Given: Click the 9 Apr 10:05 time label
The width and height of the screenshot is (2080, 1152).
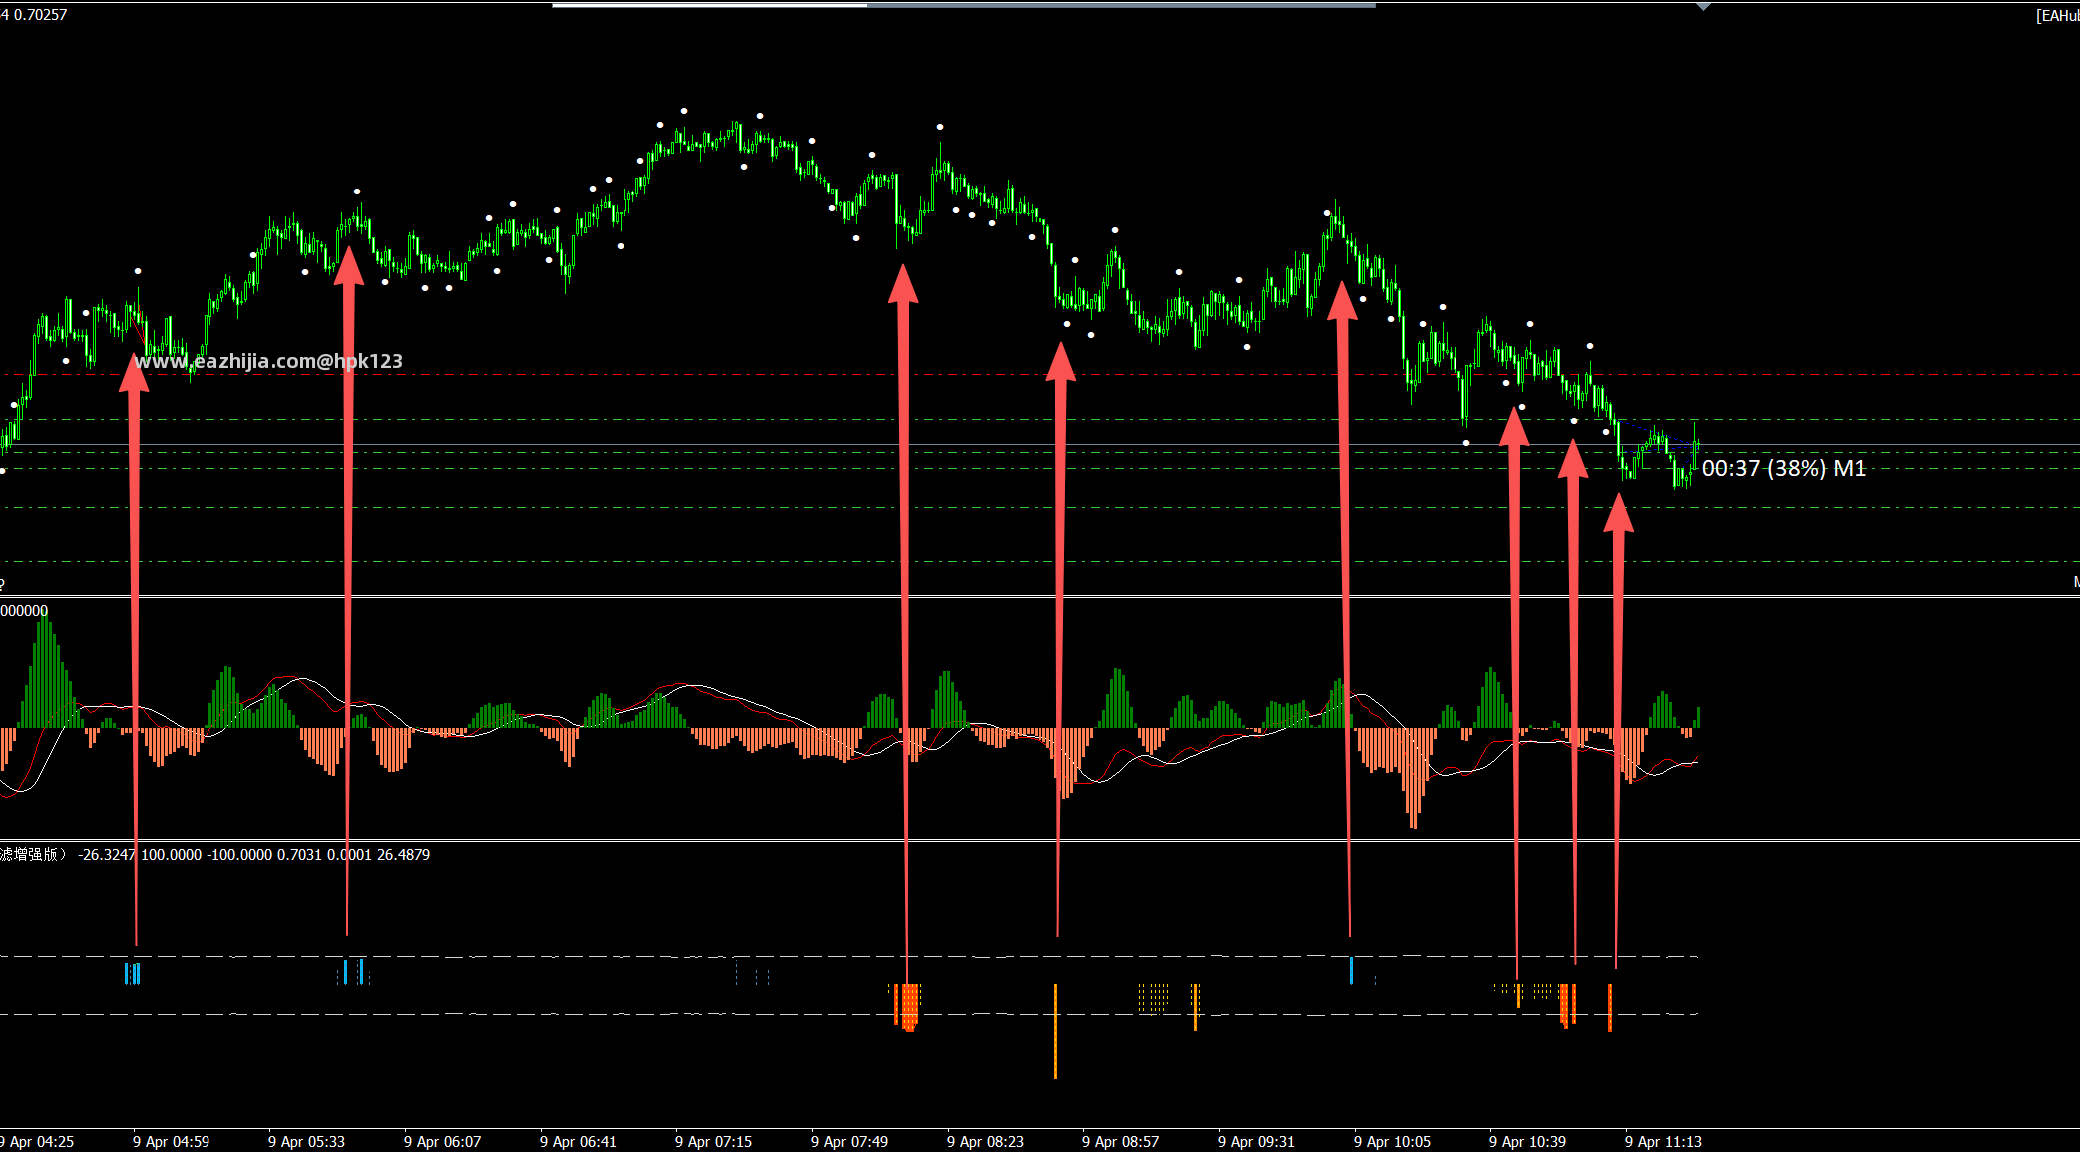Looking at the screenshot, I should coord(1392,1141).
